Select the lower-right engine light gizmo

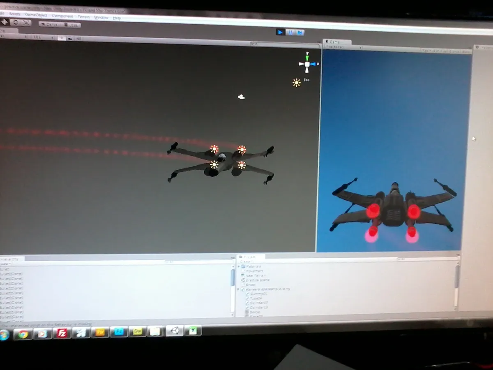(x=242, y=165)
